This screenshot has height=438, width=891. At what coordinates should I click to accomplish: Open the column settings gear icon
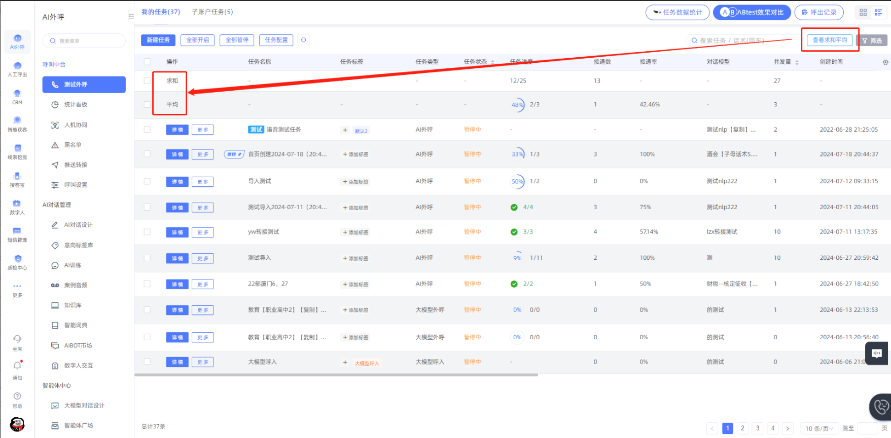pyautogui.click(x=885, y=62)
